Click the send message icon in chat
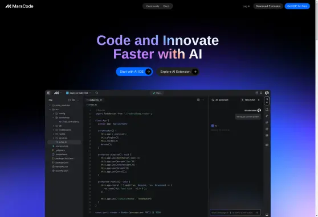The image size is (318, 217). 257,212
